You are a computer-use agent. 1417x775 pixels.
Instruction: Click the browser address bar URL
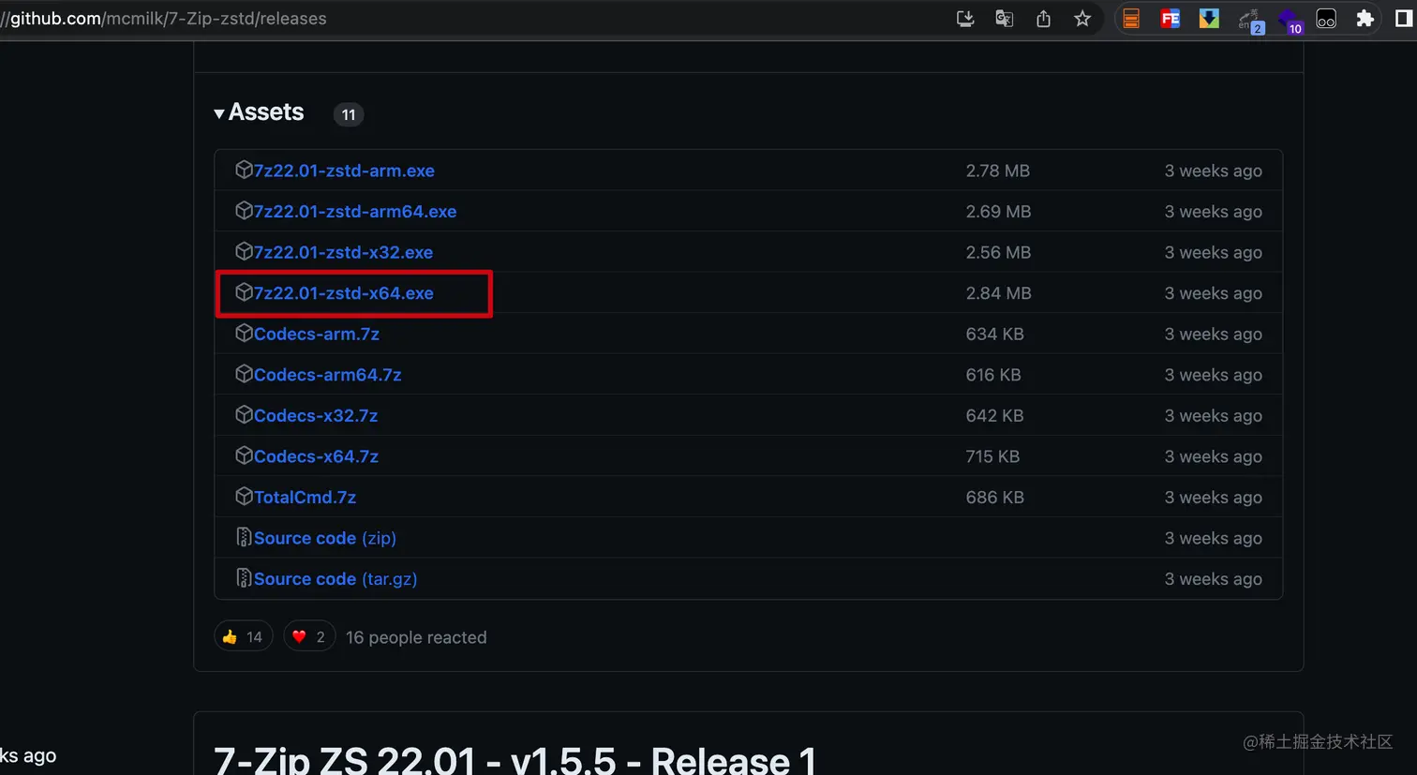click(x=165, y=19)
